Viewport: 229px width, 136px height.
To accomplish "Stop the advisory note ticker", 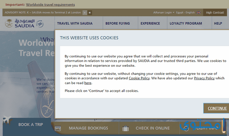I will 90,13.
